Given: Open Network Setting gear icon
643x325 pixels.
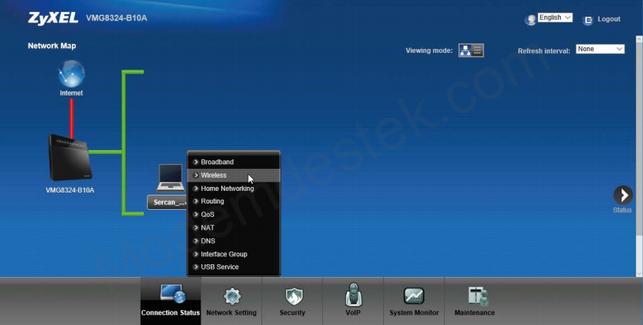Looking at the screenshot, I should (231, 296).
